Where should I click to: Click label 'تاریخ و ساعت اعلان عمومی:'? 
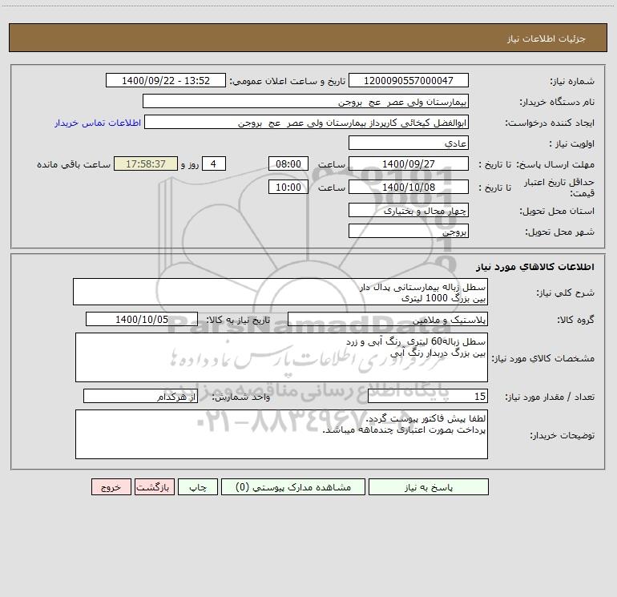288,81
